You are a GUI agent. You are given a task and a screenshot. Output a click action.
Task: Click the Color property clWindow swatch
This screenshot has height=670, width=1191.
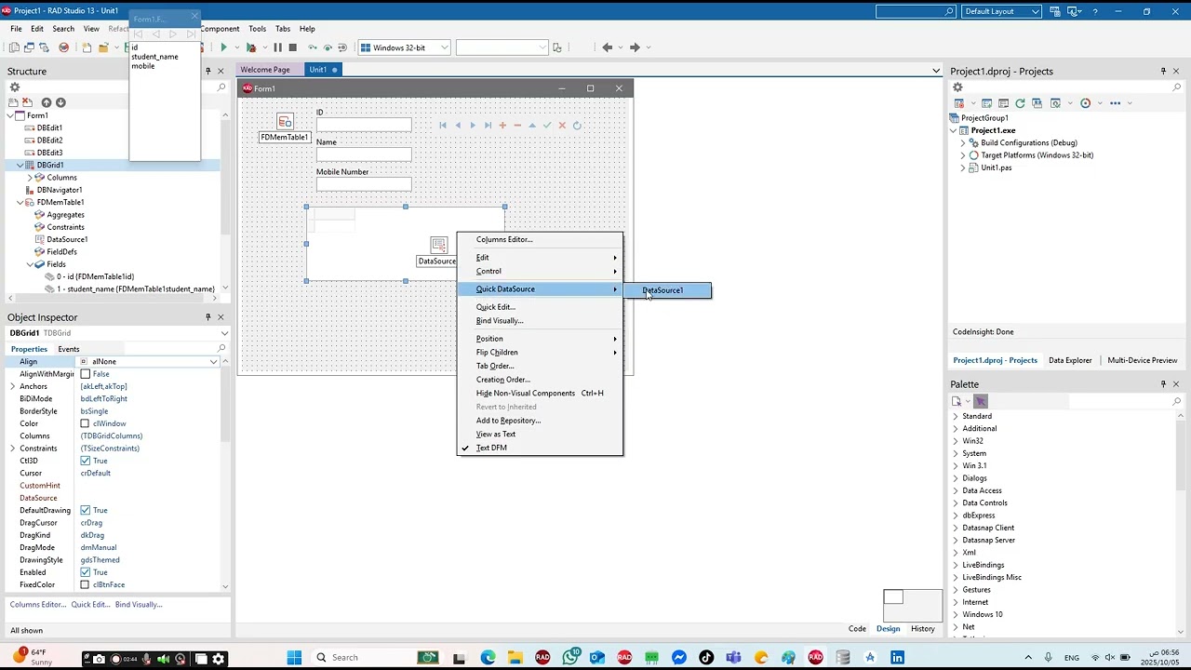pyautogui.click(x=86, y=423)
